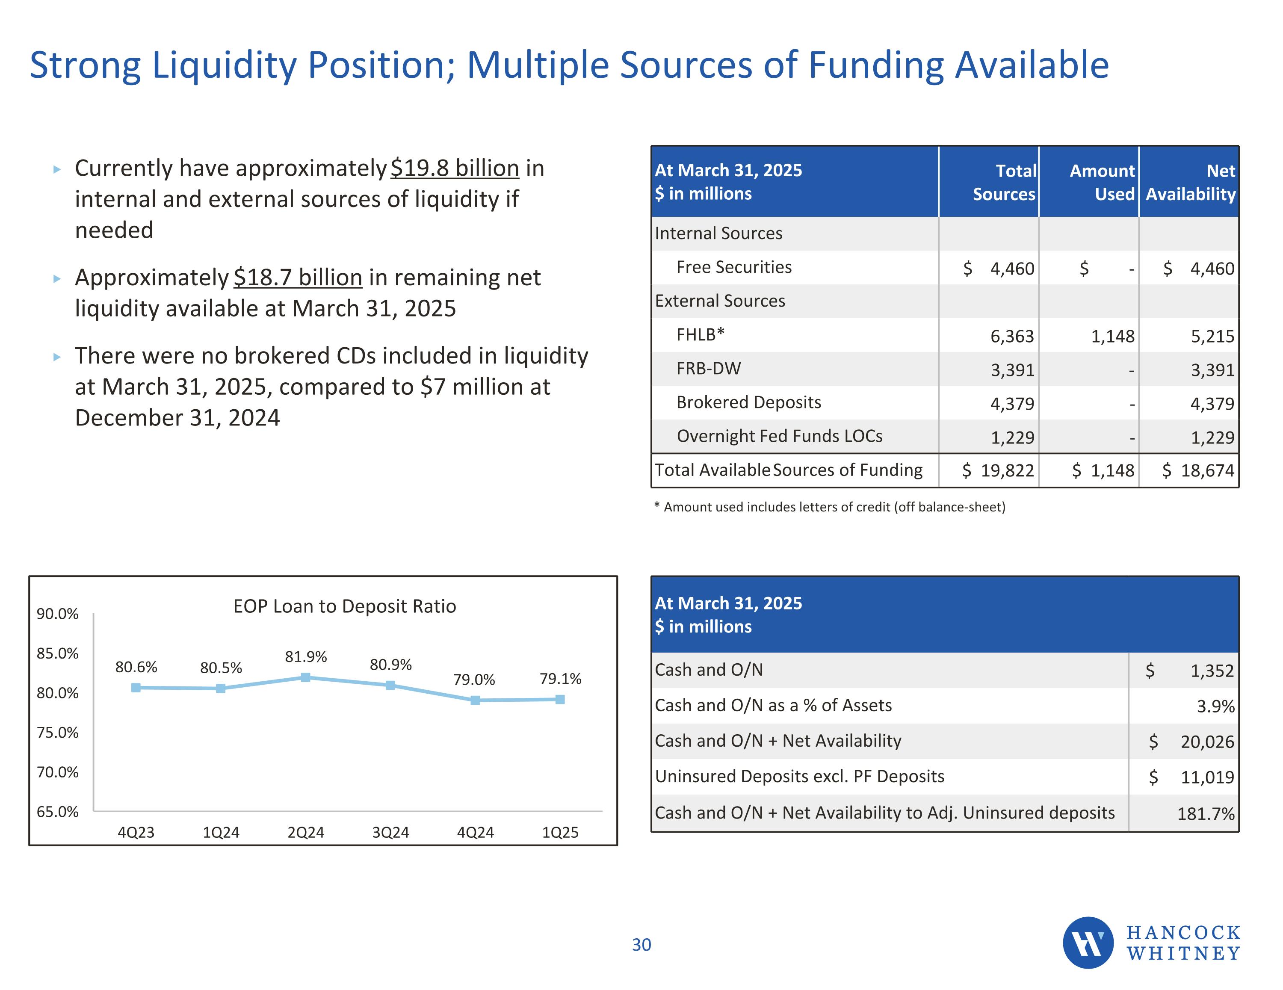The width and height of the screenshot is (1283, 990).
Task: Select the Net Availability column header
Action: pyautogui.click(x=1190, y=182)
